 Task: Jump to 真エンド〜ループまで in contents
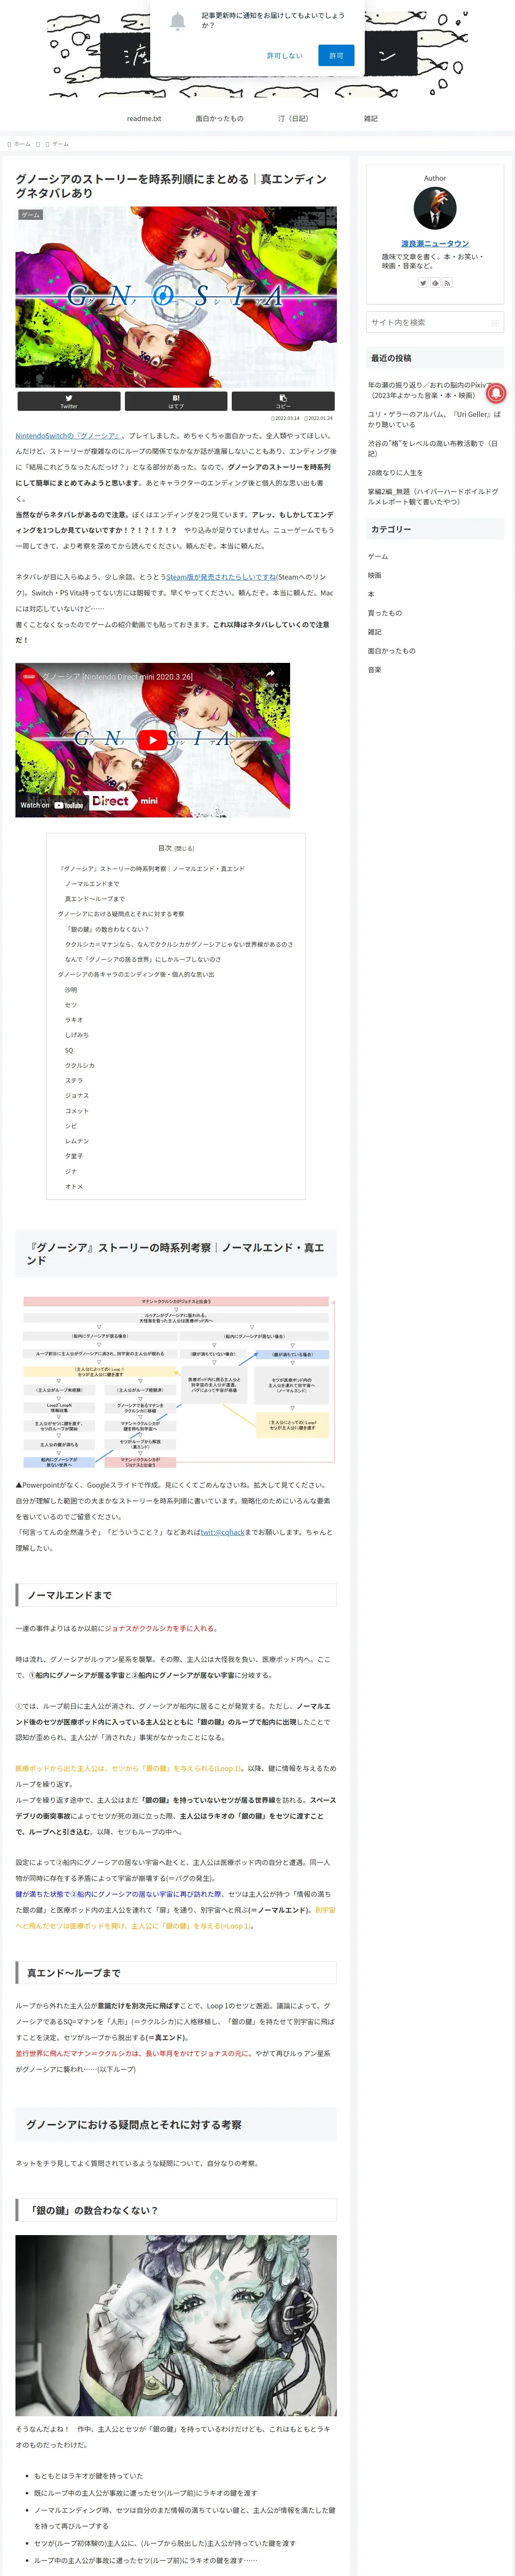(95, 899)
